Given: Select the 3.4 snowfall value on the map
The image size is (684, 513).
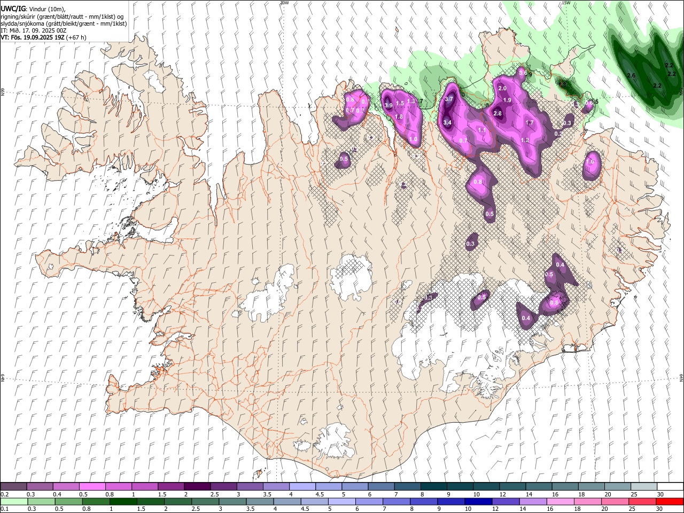Looking at the screenshot, I should (447, 122).
